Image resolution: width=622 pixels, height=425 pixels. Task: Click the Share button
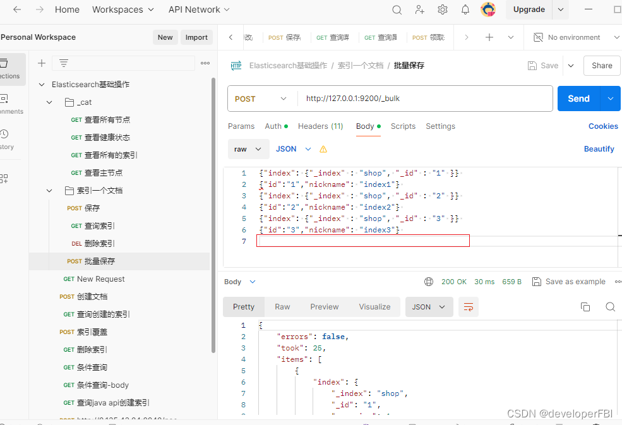[x=602, y=66]
